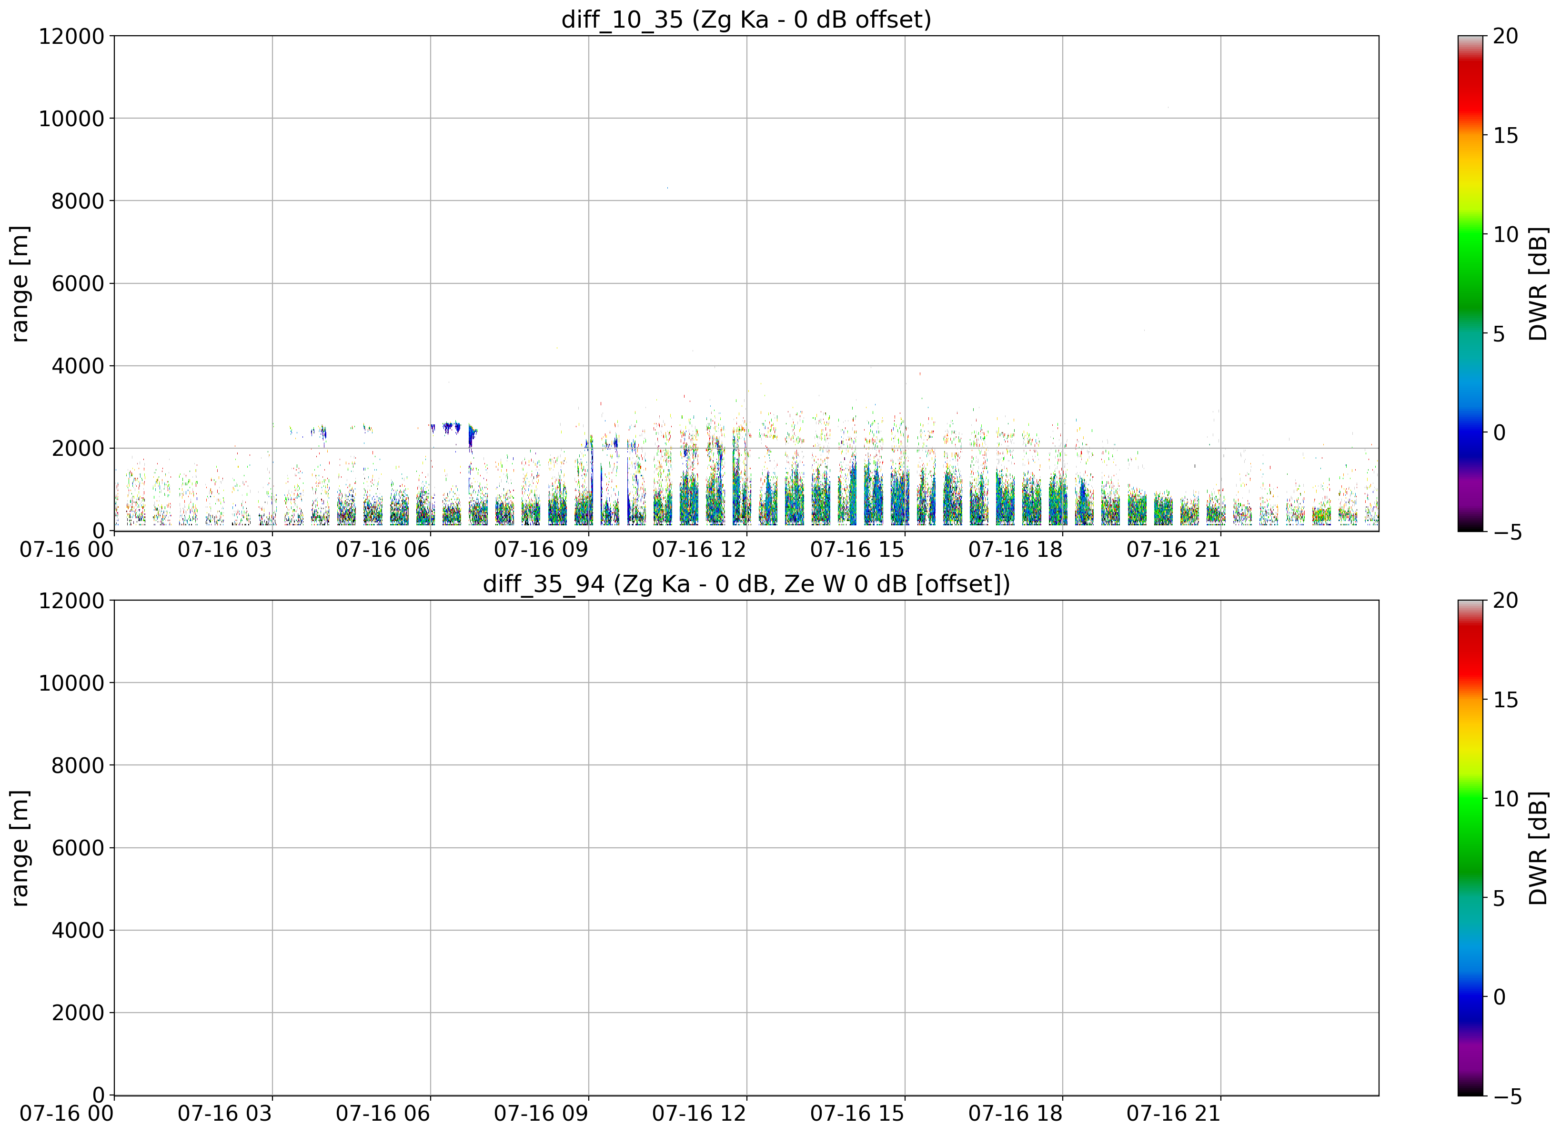Click the 15 tick on bottom colorbar
This screenshot has height=1135, width=1561.
pos(1505,700)
